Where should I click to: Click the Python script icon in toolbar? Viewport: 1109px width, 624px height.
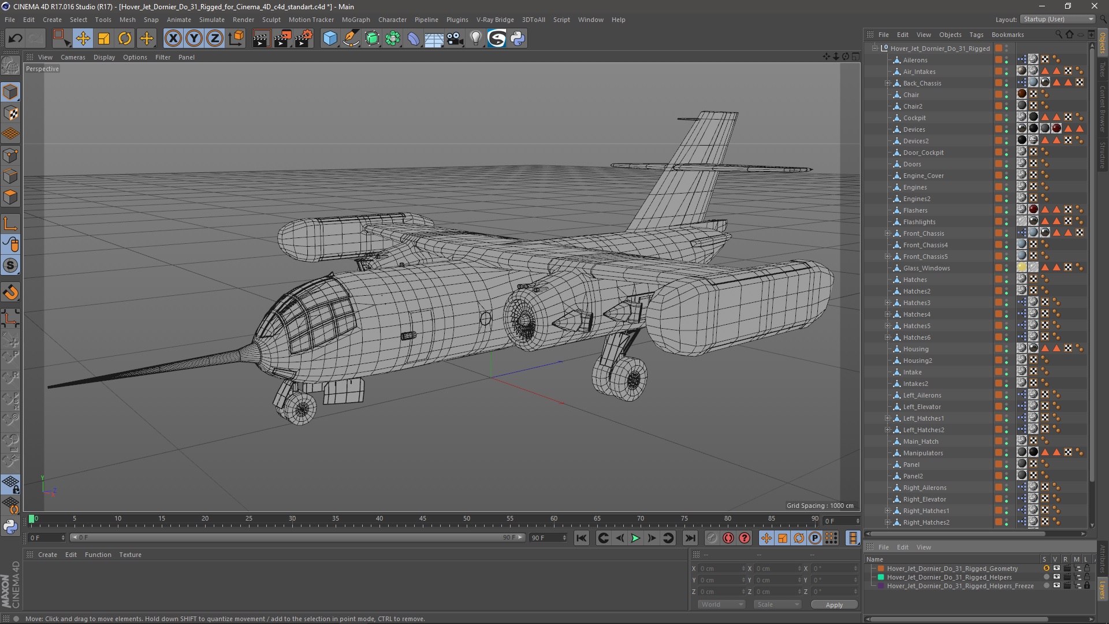pos(518,39)
